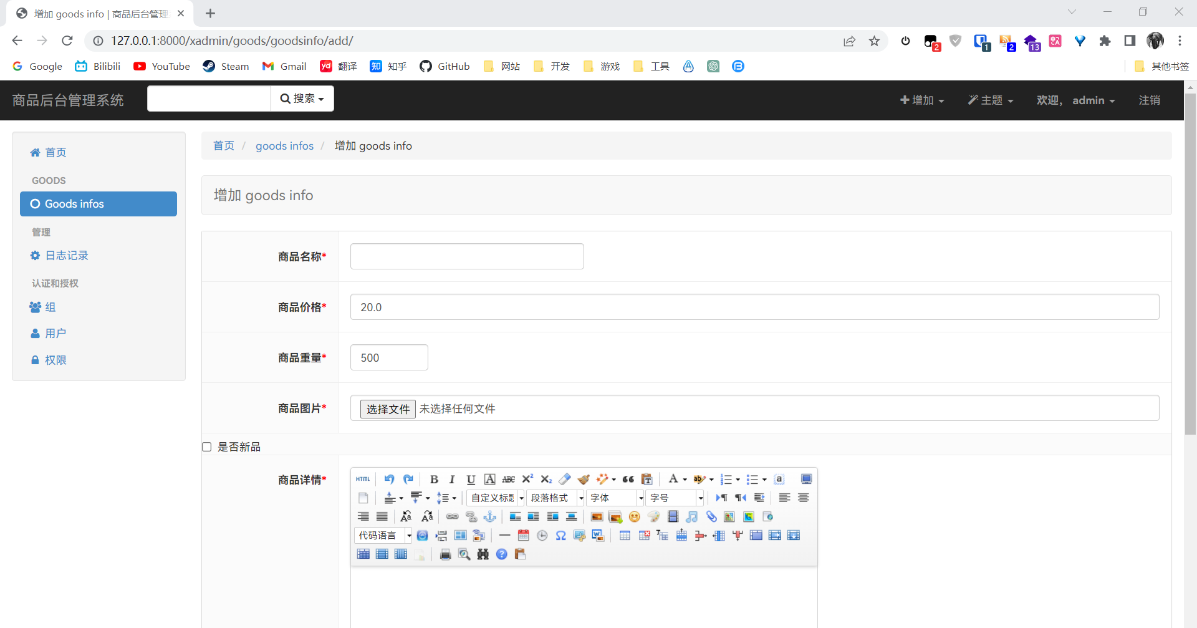Click the 商品名称 input field
The width and height of the screenshot is (1197, 628).
pyautogui.click(x=467, y=256)
